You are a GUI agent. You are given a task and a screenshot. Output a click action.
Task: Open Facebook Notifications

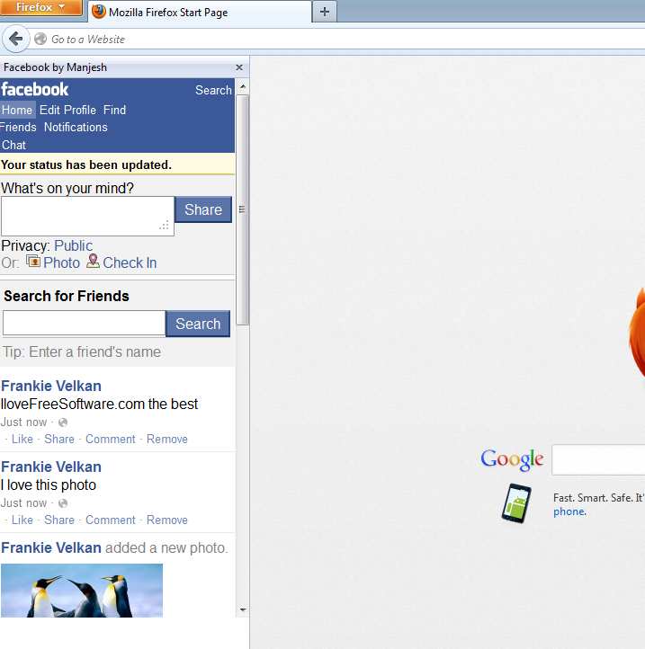click(76, 127)
